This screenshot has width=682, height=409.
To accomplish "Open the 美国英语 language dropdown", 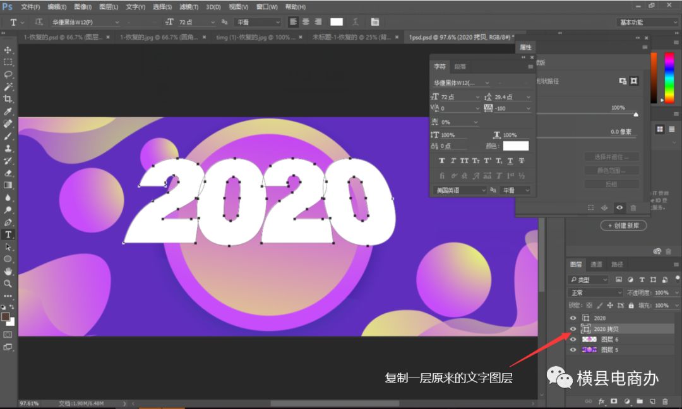I will pos(460,190).
